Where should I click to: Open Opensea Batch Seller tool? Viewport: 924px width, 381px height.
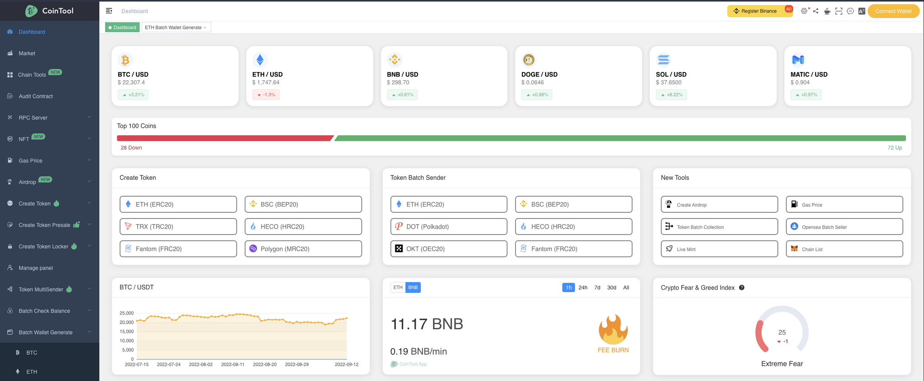[x=844, y=226]
